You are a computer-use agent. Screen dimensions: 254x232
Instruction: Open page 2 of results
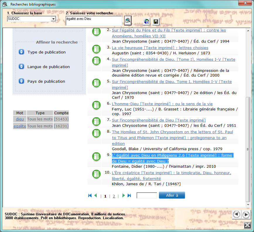click(114, 196)
